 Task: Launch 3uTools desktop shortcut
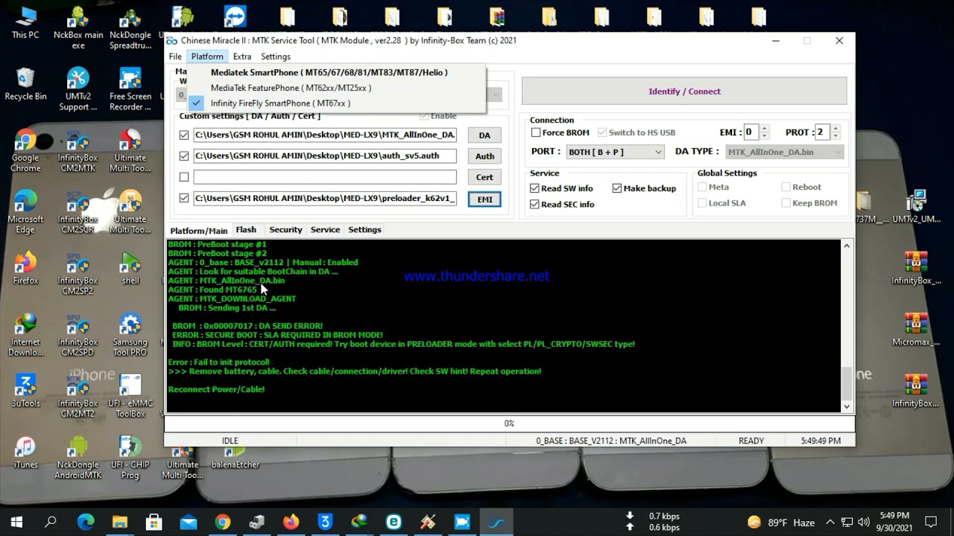(25, 391)
